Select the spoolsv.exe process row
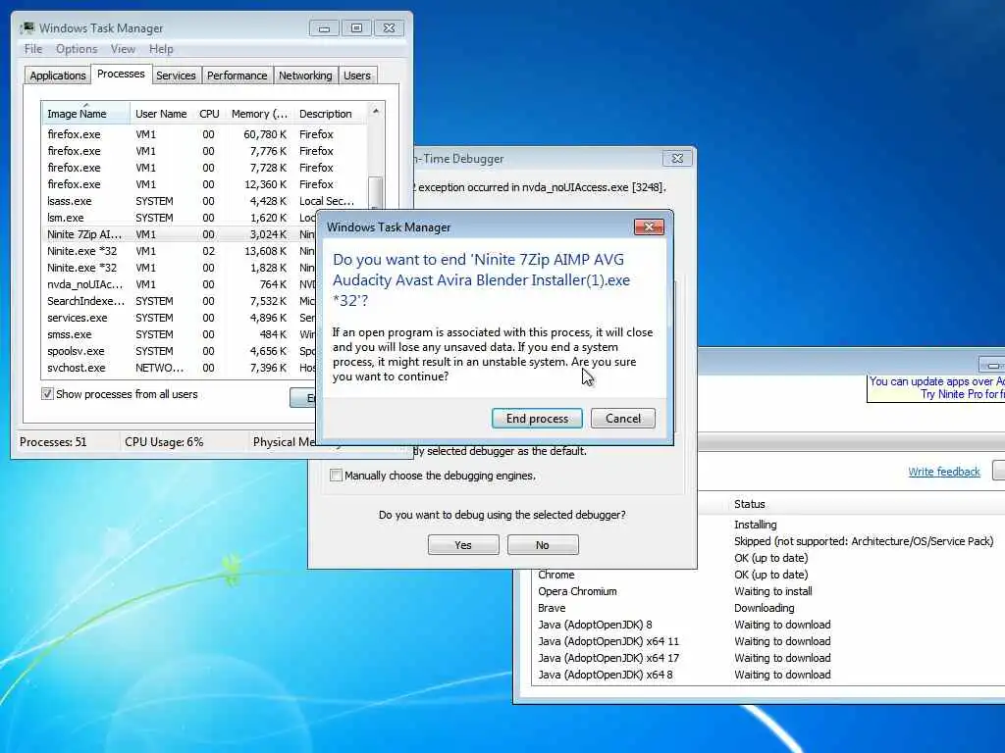The width and height of the screenshot is (1005, 753). click(x=180, y=351)
